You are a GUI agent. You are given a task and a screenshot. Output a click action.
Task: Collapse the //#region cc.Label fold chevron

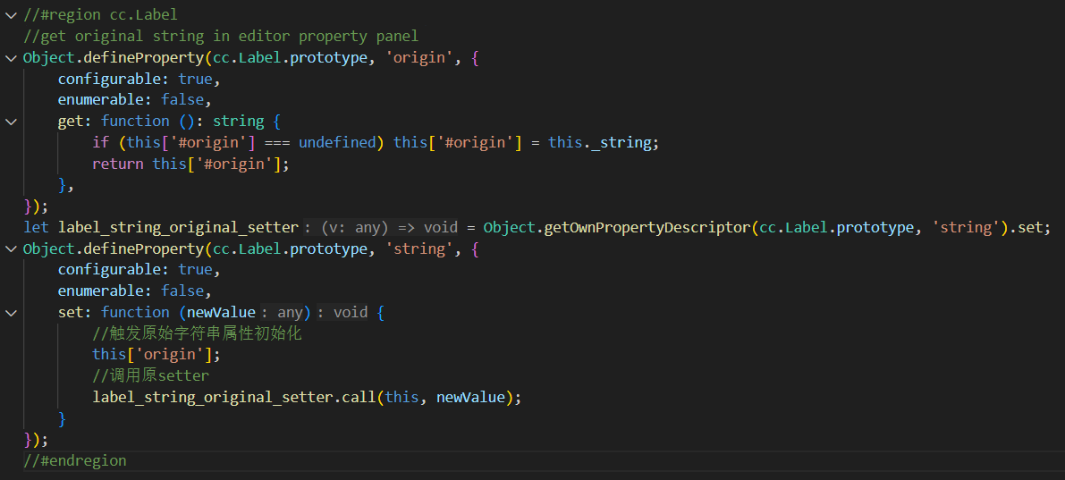click(10, 15)
